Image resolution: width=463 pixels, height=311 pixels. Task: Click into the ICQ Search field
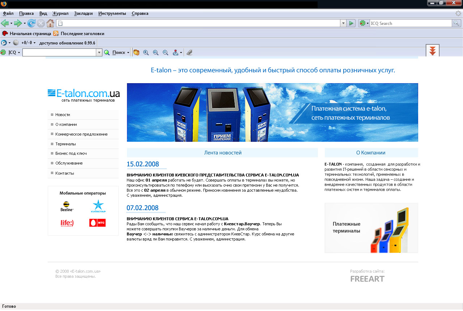[x=411, y=23]
